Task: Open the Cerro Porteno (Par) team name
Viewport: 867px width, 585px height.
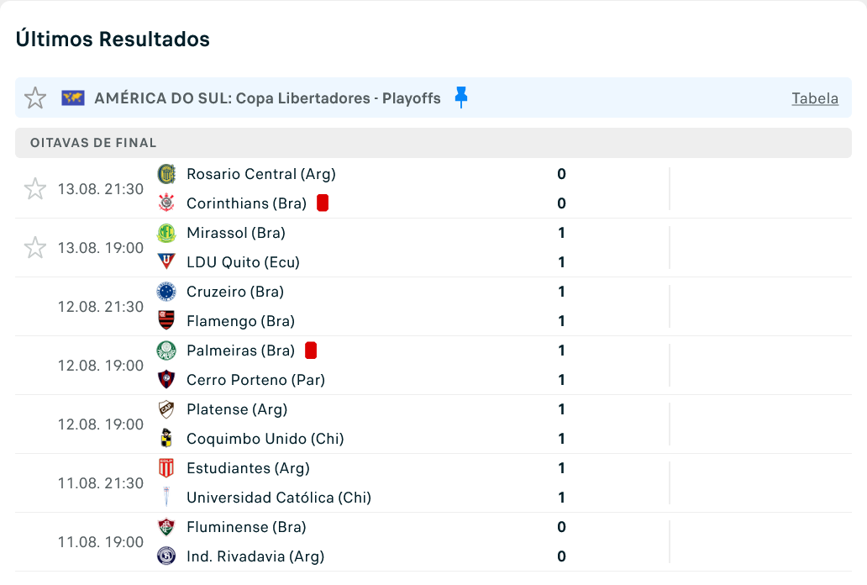Action: click(255, 380)
